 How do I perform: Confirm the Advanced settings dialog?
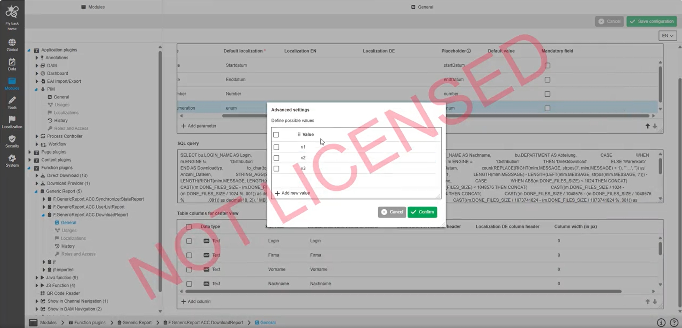tap(422, 212)
